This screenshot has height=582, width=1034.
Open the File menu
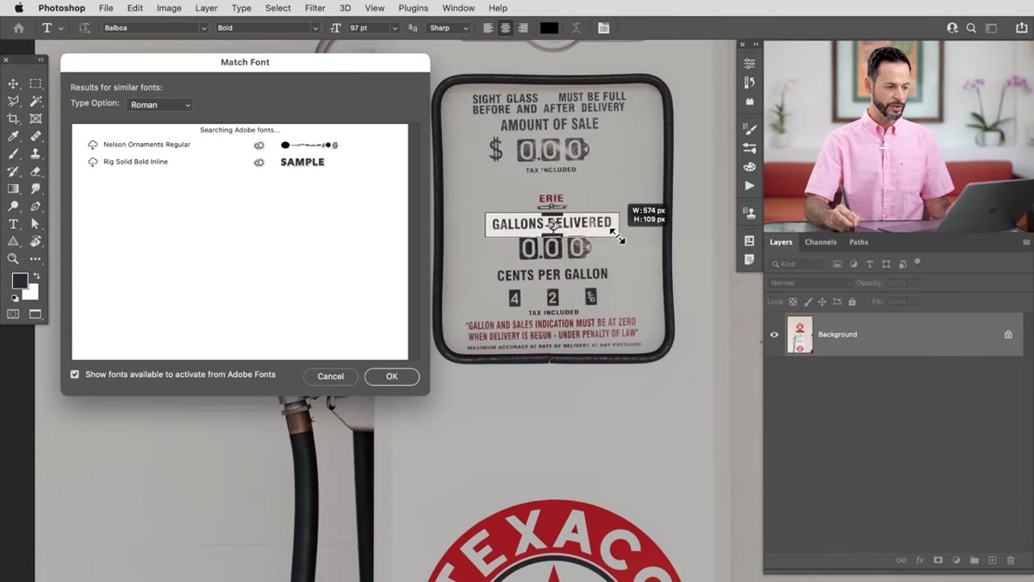(106, 8)
